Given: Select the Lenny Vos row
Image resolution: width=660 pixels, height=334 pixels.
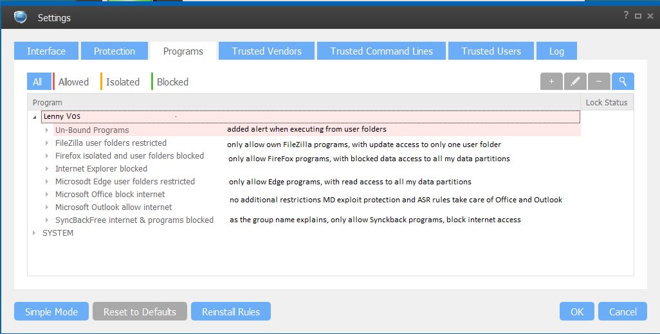Looking at the screenshot, I should click(x=311, y=117).
